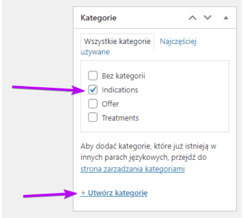
Task: Click the 'Treatments' label text
Action: click(x=120, y=118)
